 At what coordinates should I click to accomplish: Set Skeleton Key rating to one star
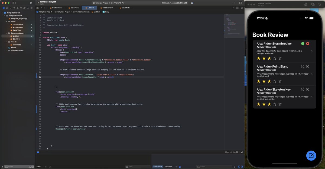click(x=259, y=104)
